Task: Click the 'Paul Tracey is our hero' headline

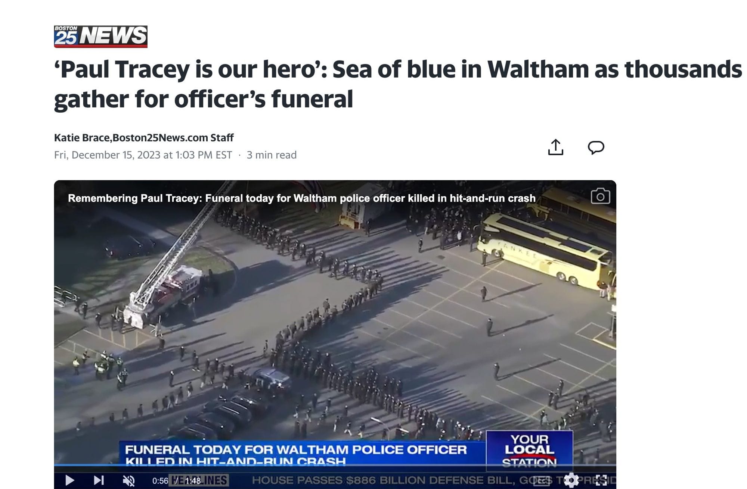Action: click(398, 84)
